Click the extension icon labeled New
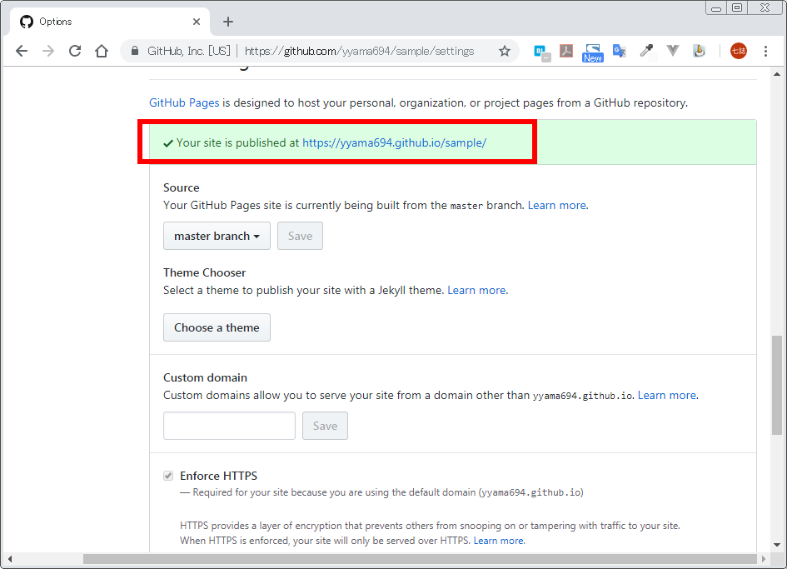The image size is (787, 569). (x=593, y=52)
